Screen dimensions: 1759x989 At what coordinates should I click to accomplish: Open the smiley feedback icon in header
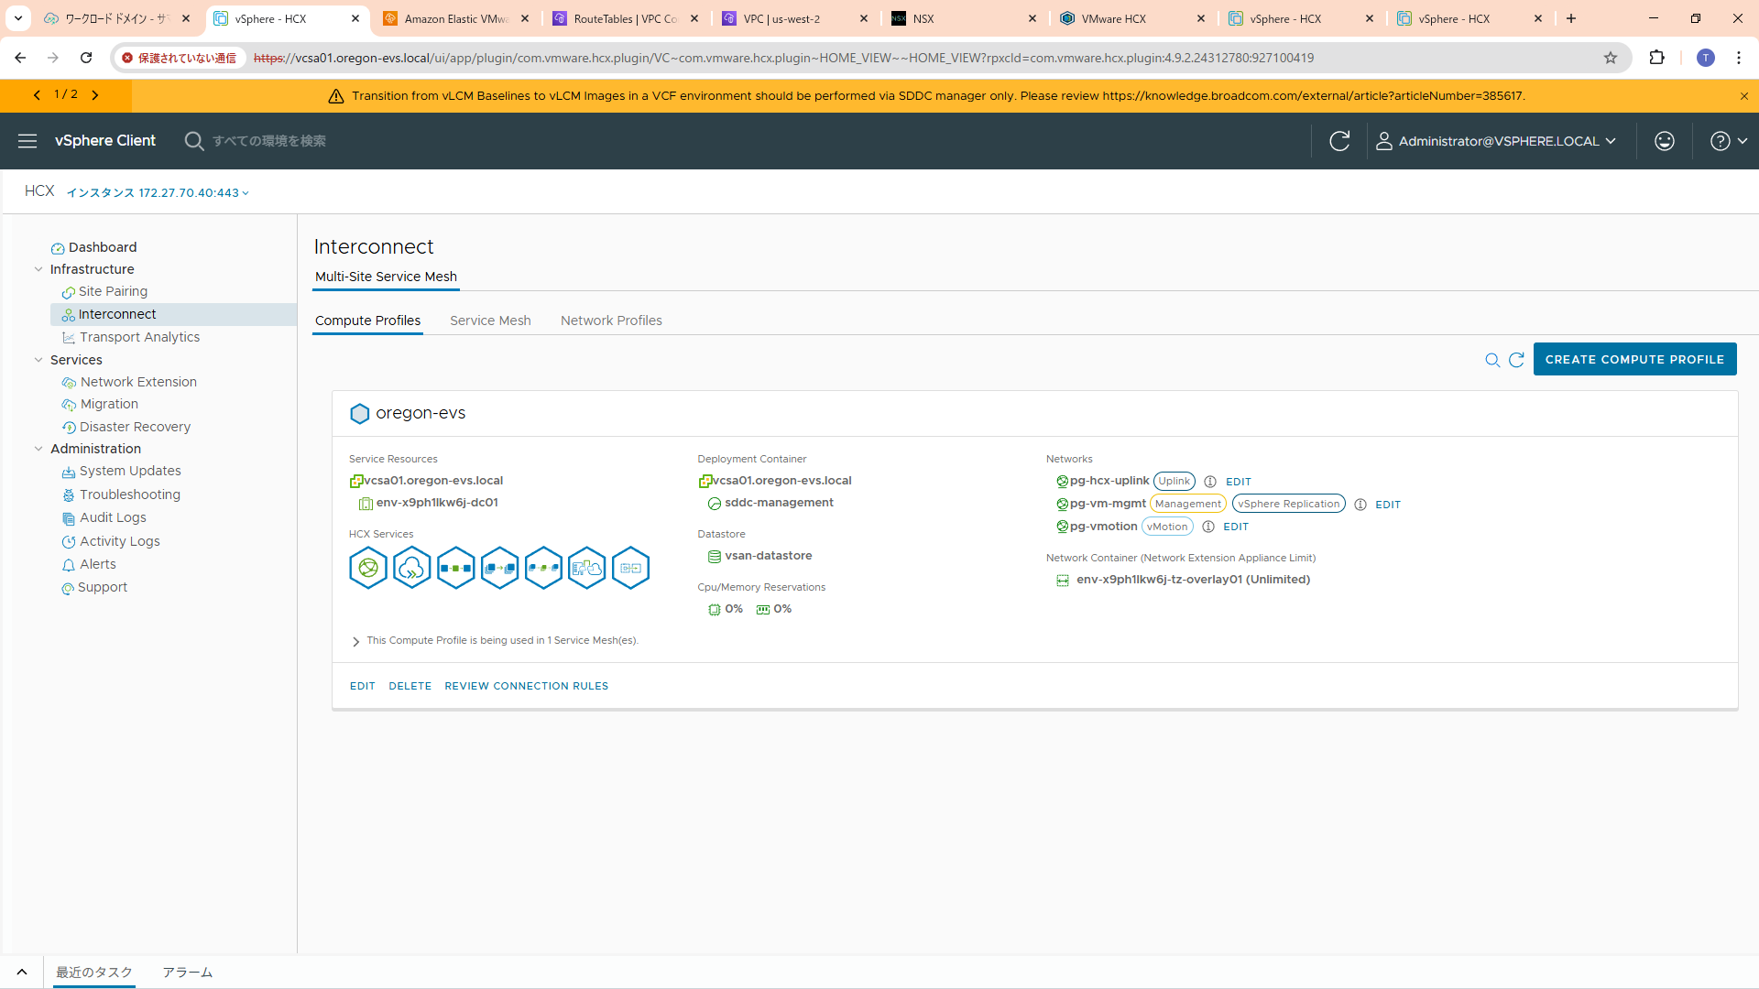[1665, 141]
